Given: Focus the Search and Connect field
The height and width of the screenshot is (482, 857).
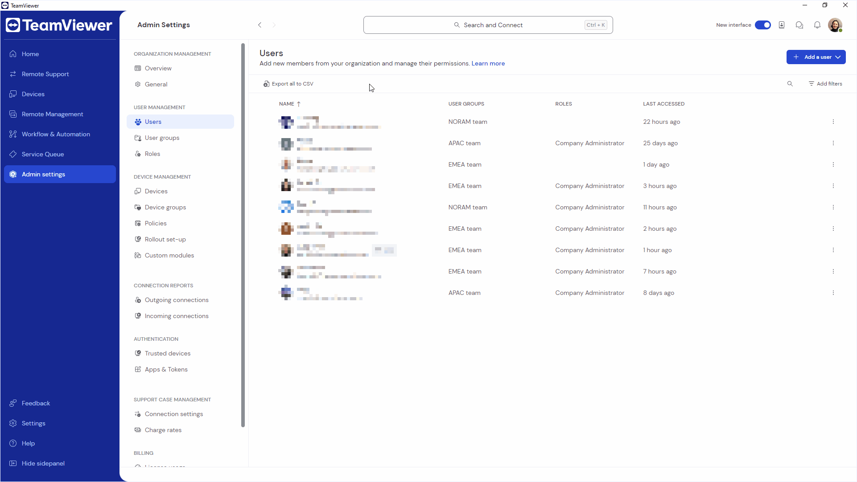Looking at the screenshot, I should (488, 25).
